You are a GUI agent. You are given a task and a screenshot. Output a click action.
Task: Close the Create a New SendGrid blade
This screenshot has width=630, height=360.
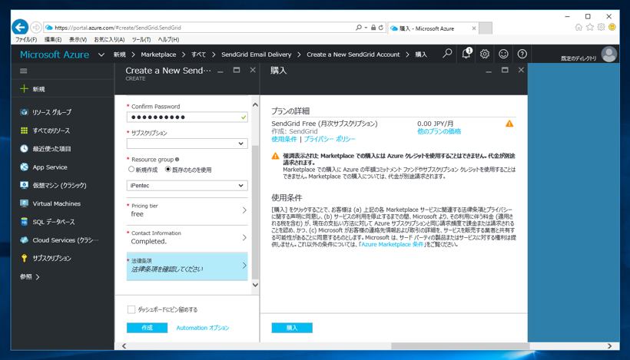click(253, 70)
